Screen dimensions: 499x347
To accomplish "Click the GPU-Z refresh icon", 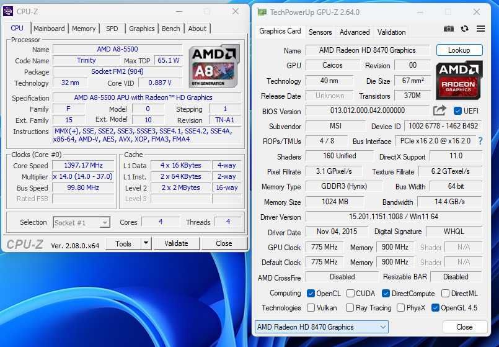I will click(465, 29).
